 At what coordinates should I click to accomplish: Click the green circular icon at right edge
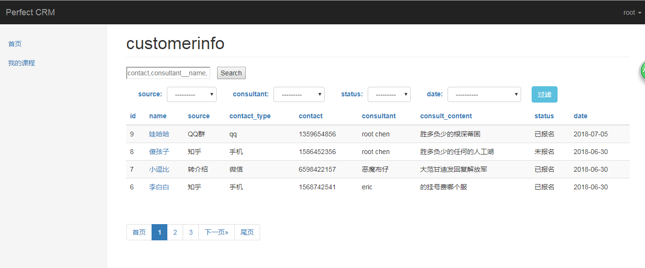tap(642, 71)
